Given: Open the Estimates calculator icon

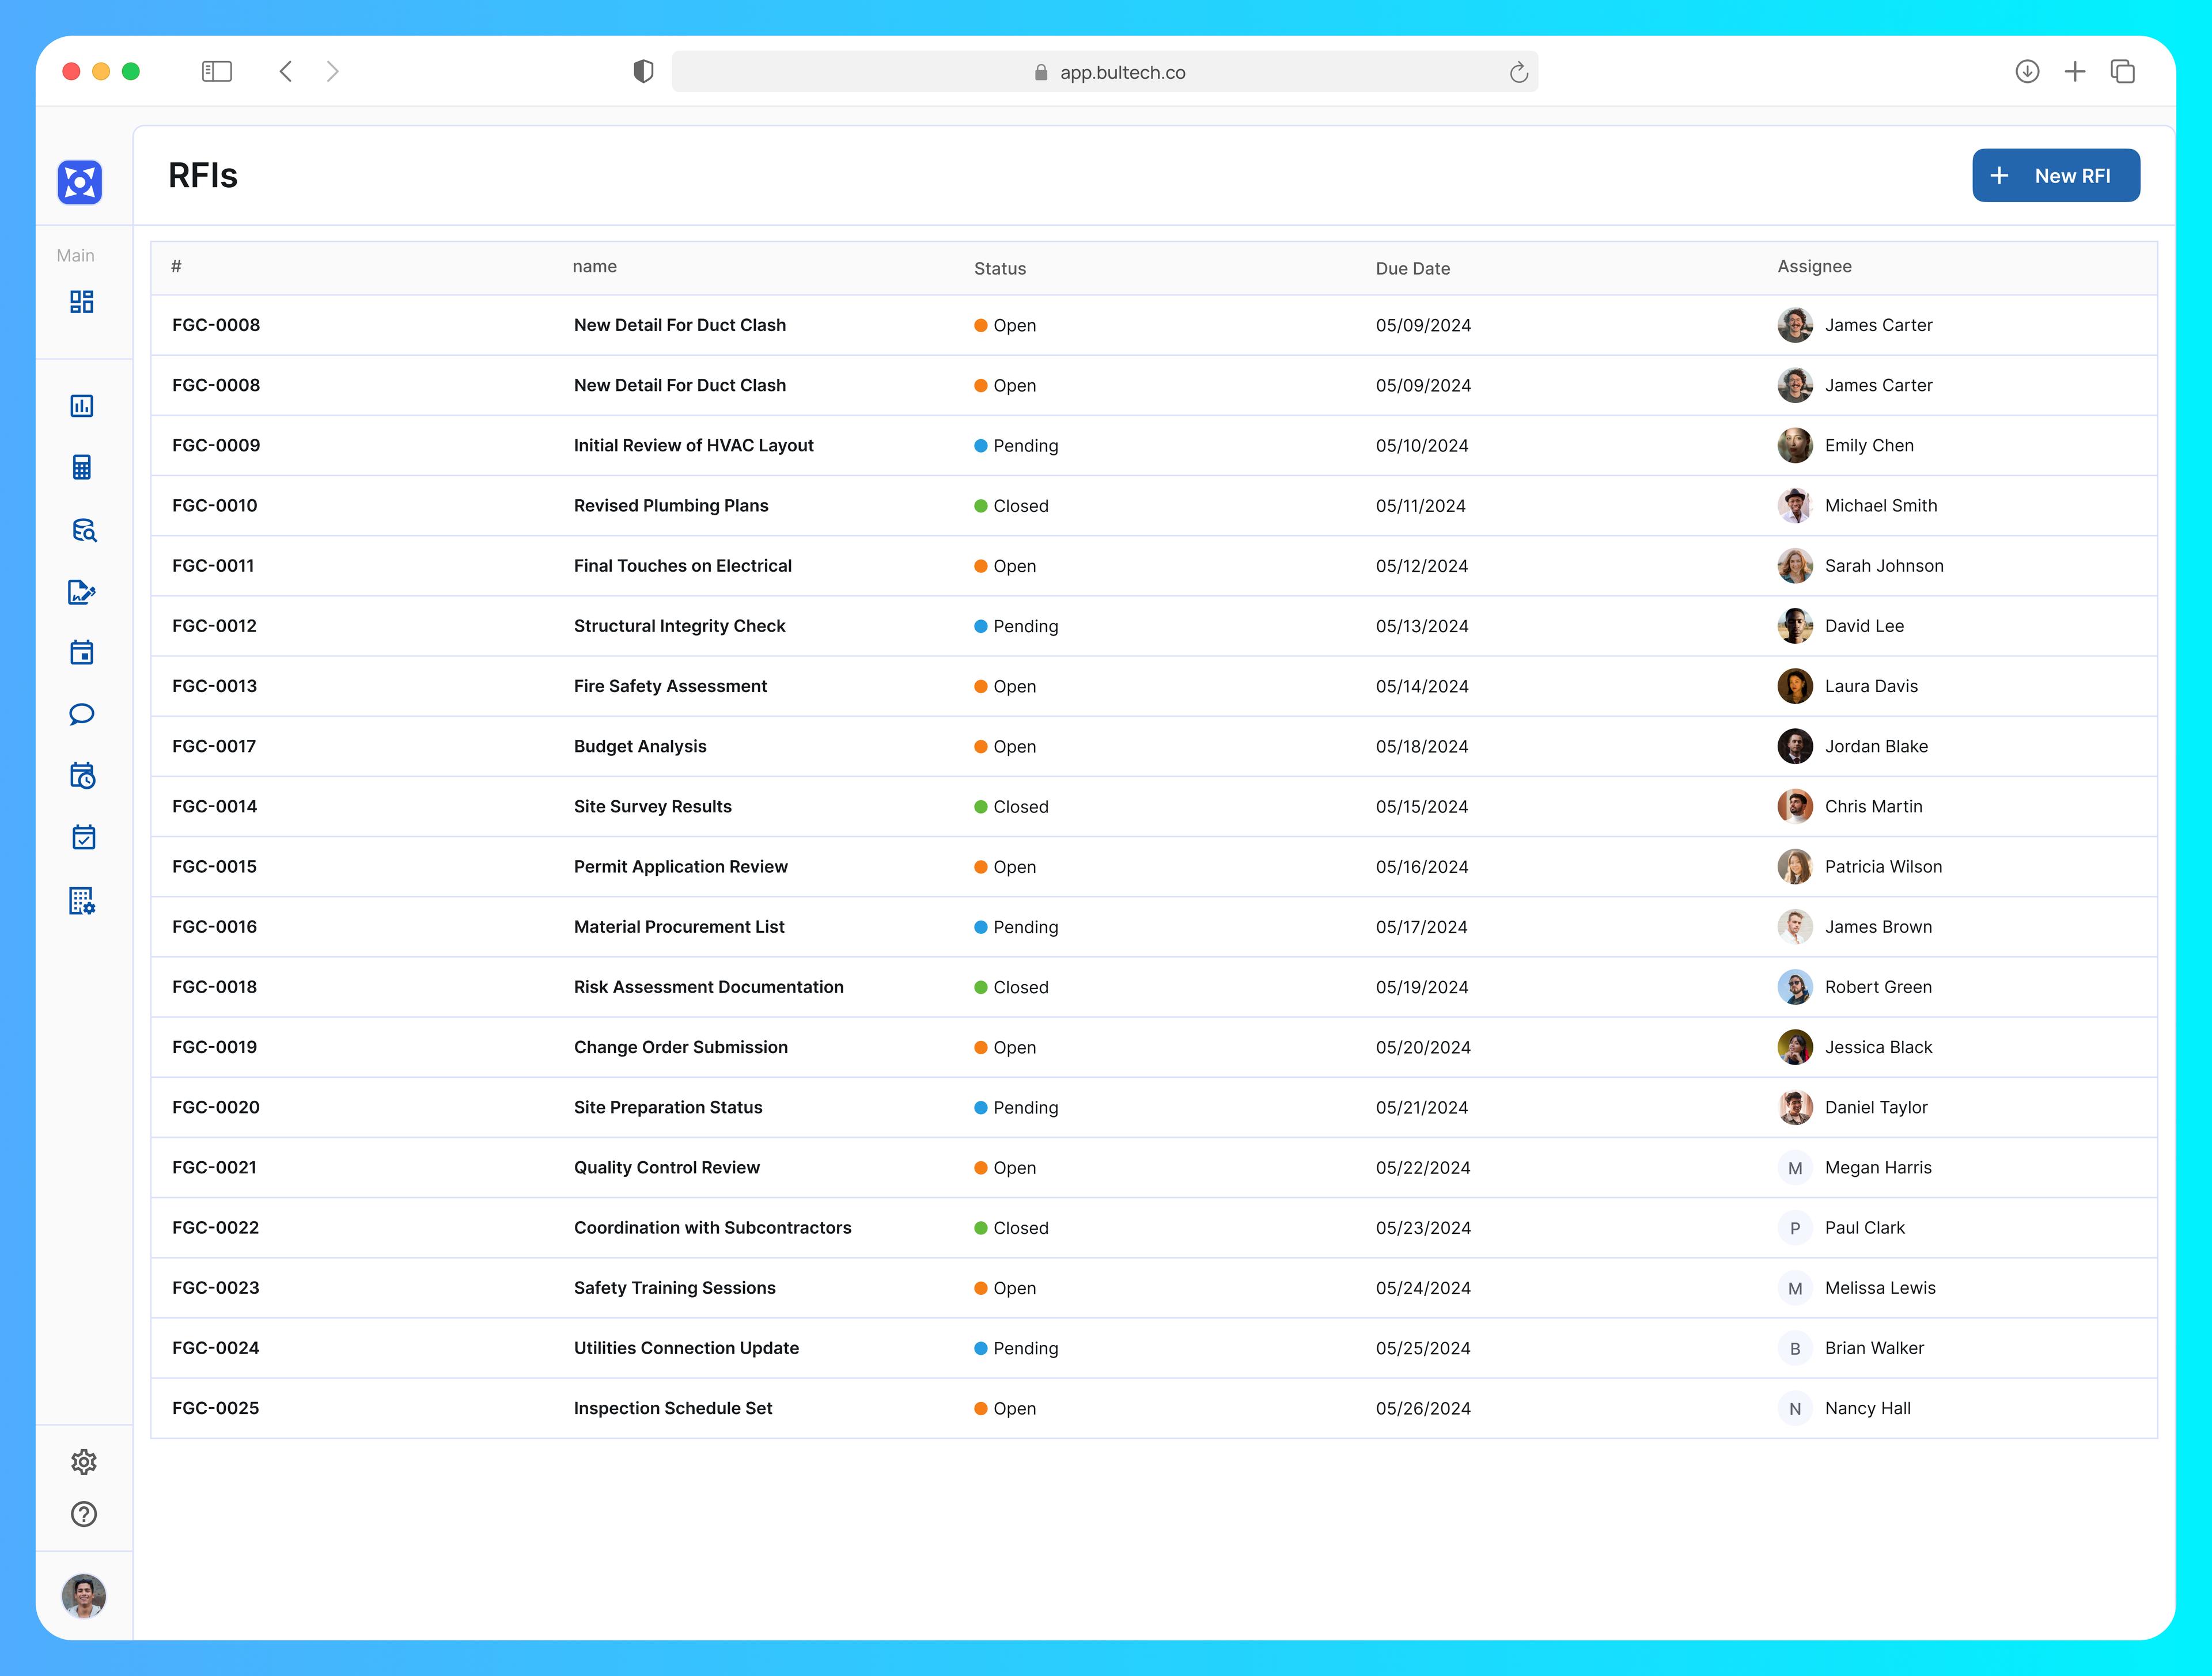Looking at the screenshot, I should point(82,467).
